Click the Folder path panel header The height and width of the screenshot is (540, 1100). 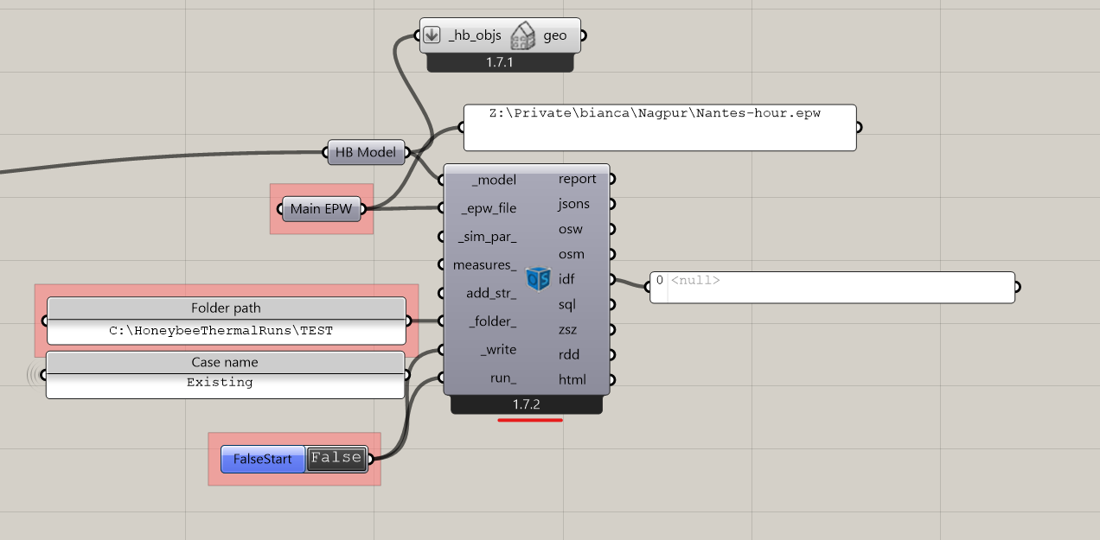click(x=226, y=308)
